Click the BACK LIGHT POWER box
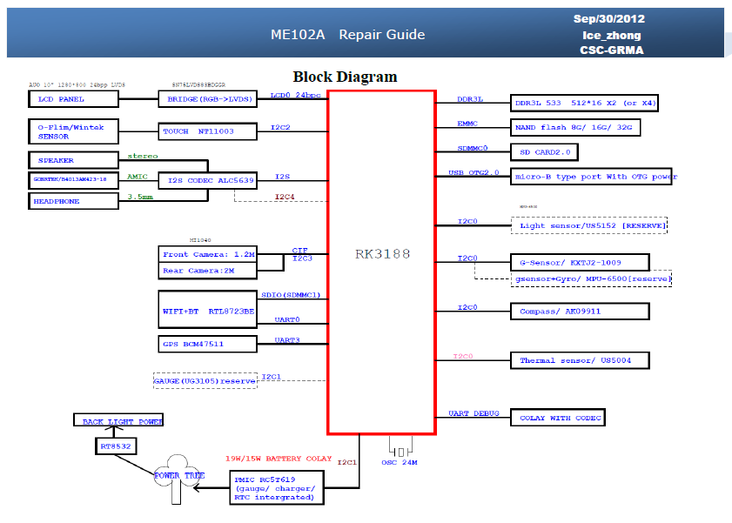Image resolution: width=732 pixels, height=523 pixels. pos(118,420)
